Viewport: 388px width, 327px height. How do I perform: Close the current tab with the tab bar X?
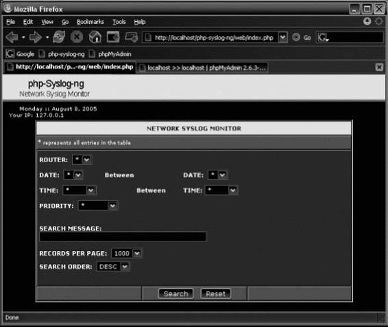coord(379,67)
